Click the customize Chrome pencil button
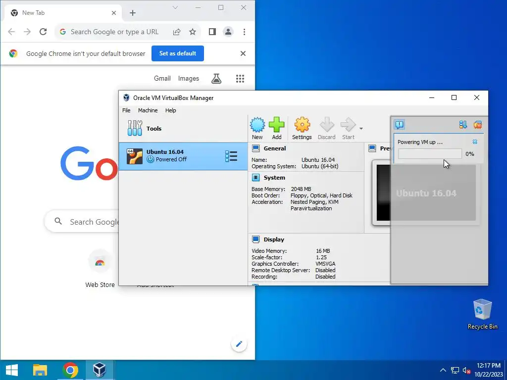 pyautogui.click(x=239, y=344)
